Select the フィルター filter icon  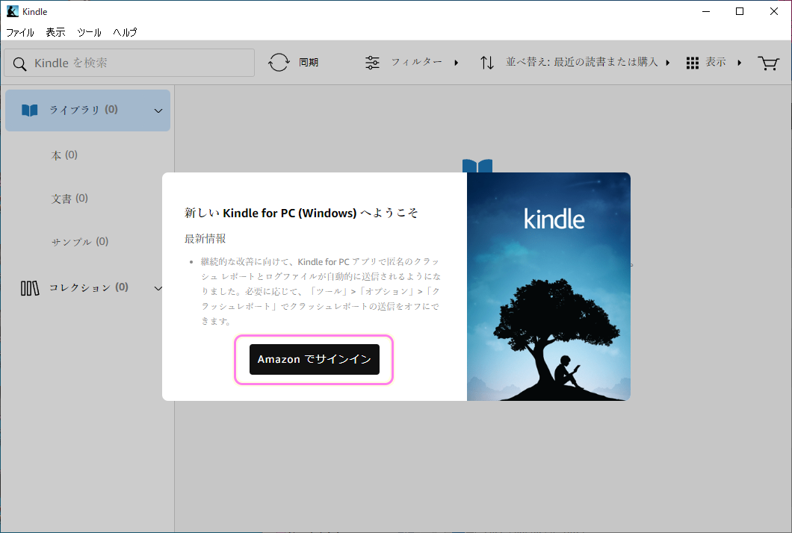[x=372, y=63]
